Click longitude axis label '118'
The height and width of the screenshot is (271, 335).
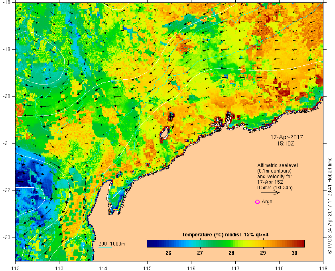click(279, 268)
